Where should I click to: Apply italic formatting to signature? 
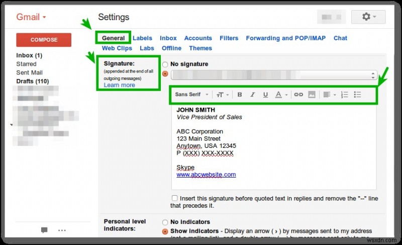click(x=253, y=95)
